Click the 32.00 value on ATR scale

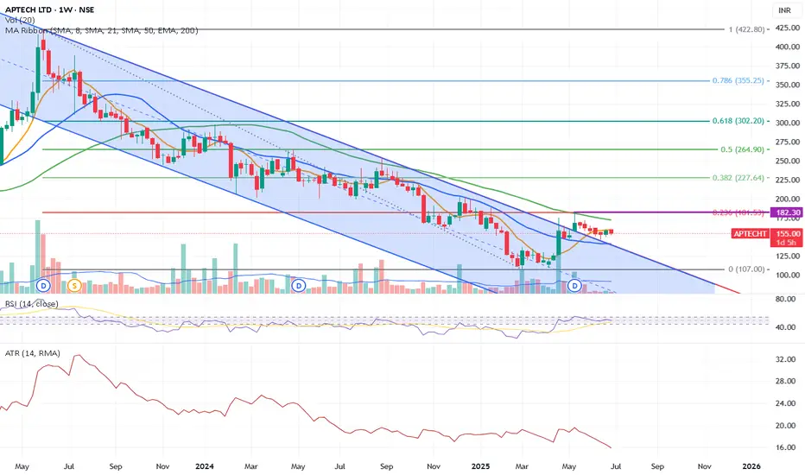point(785,359)
